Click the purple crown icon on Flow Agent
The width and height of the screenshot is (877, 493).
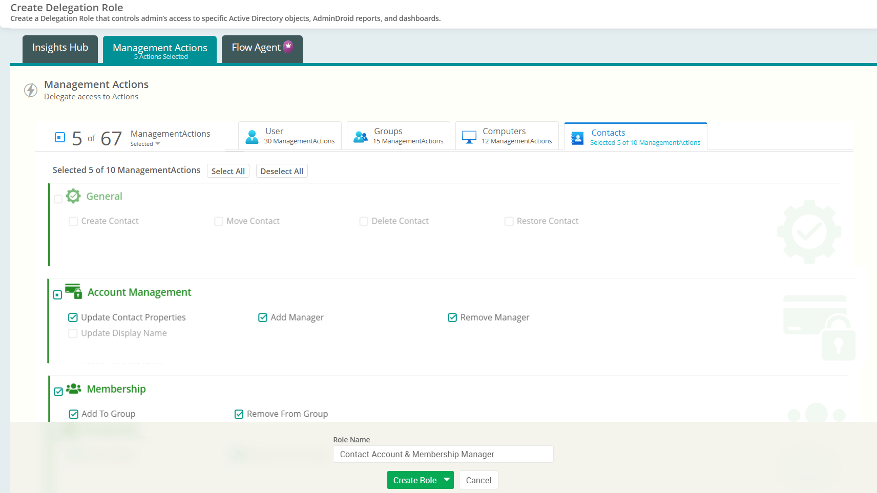pyautogui.click(x=288, y=46)
